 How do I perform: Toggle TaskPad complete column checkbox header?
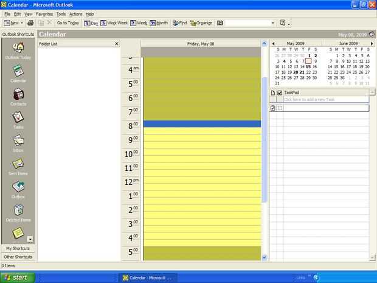280,93
